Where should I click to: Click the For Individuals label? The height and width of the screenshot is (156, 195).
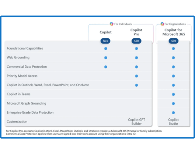(123, 24)
